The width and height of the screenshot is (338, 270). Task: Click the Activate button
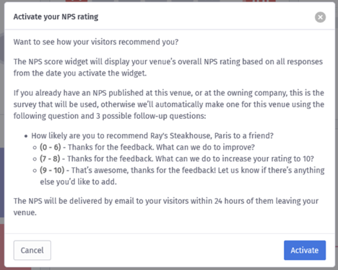[x=305, y=251]
